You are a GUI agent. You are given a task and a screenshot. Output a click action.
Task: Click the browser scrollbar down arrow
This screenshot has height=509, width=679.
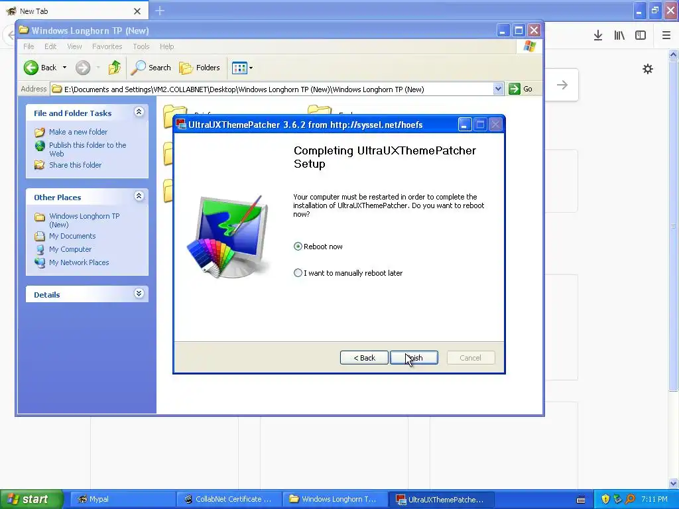point(674,483)
